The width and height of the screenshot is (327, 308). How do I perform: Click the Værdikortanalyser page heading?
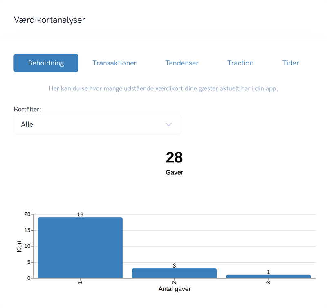point(49,20)
